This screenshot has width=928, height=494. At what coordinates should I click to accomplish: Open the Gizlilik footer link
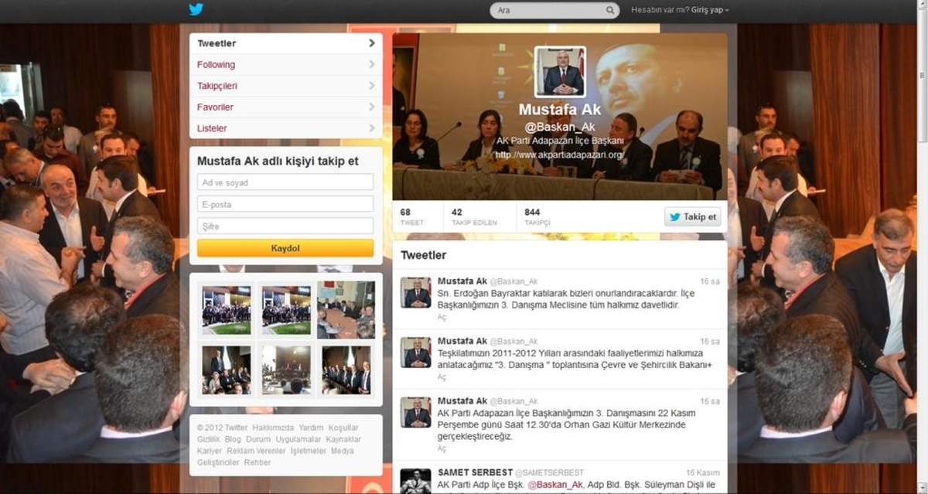209,439
